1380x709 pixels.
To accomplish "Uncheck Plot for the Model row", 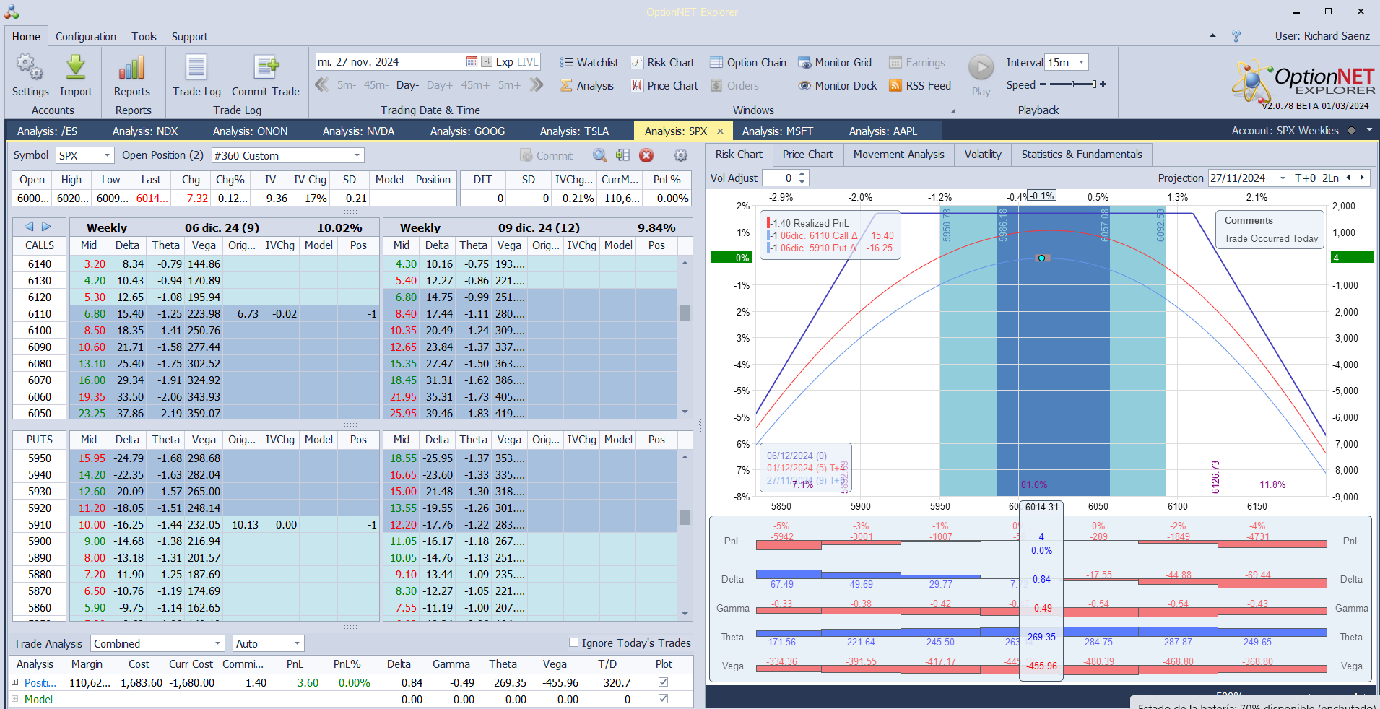I will click(664, 699).
